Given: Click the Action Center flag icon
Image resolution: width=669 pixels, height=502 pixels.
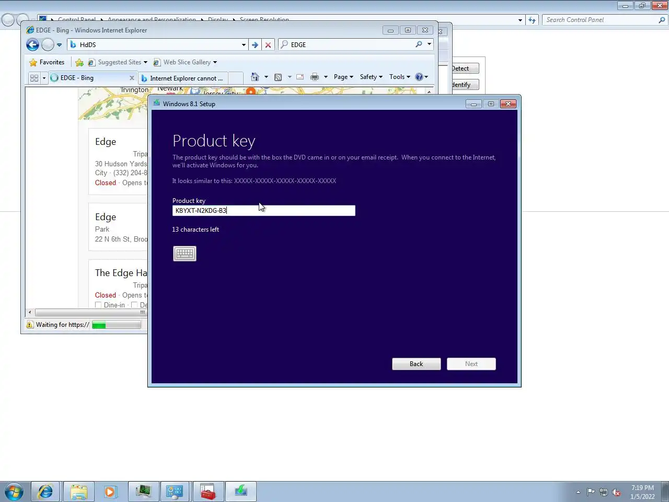Looking at the screenshot, I should 591,492.
